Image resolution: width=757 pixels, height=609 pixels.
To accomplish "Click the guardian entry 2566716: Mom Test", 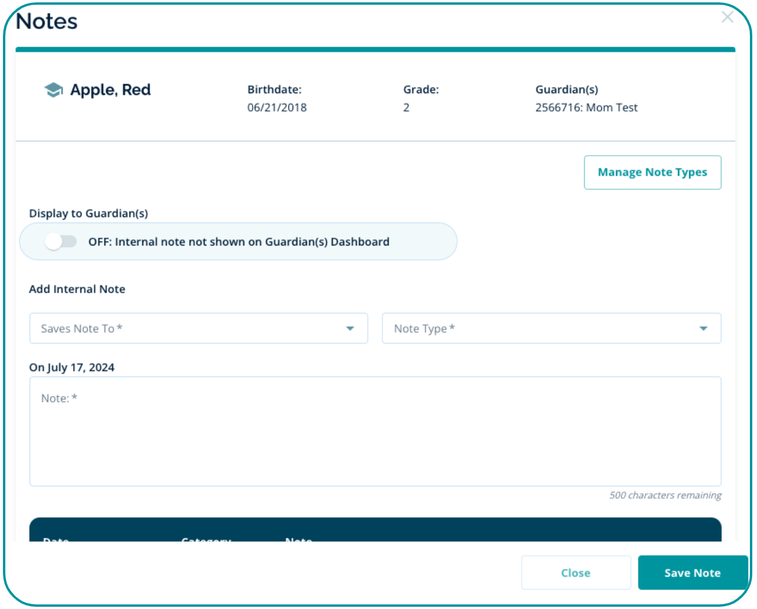I will (x=586, y=107).
